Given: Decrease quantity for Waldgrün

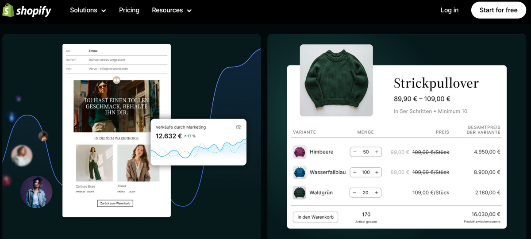Looking at the screenshot, I should 355,193.
